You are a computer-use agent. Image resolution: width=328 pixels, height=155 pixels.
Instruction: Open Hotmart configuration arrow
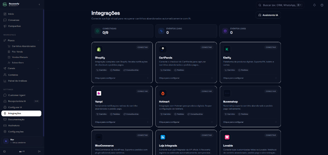click(x=212, y=122)
